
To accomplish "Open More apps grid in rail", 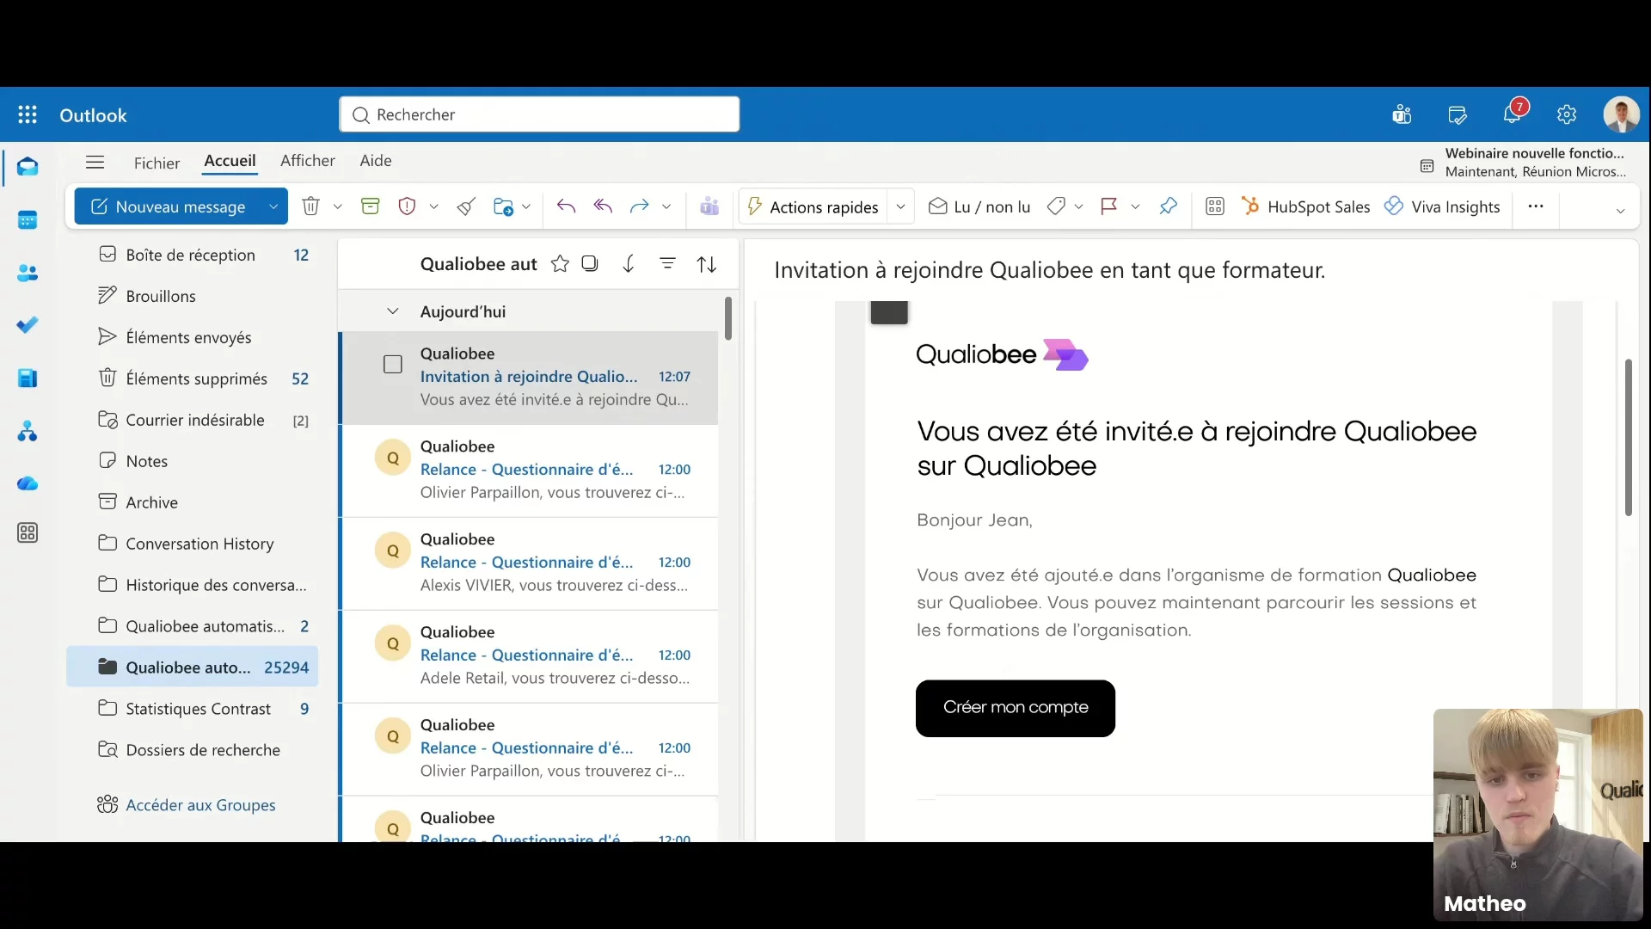I will tap(28, 533).
